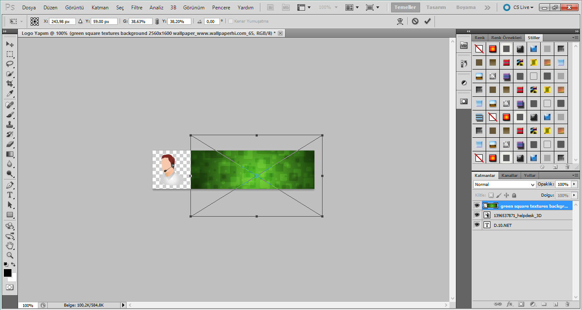Open the Dosya menu
Screen dimensions: 582x310
29,7
